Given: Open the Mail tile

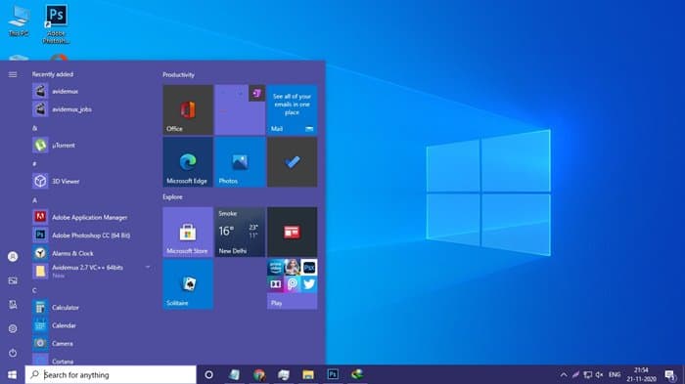Looking at the screenshot, I should 292,109.
